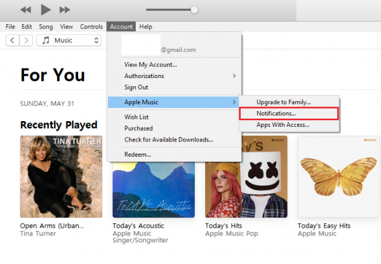Image resolution: width=381 pixels, height=264 pixels.
Task: Click Apple Music Singer/Songwriter subtitle
Action: (x=140, y=237)
